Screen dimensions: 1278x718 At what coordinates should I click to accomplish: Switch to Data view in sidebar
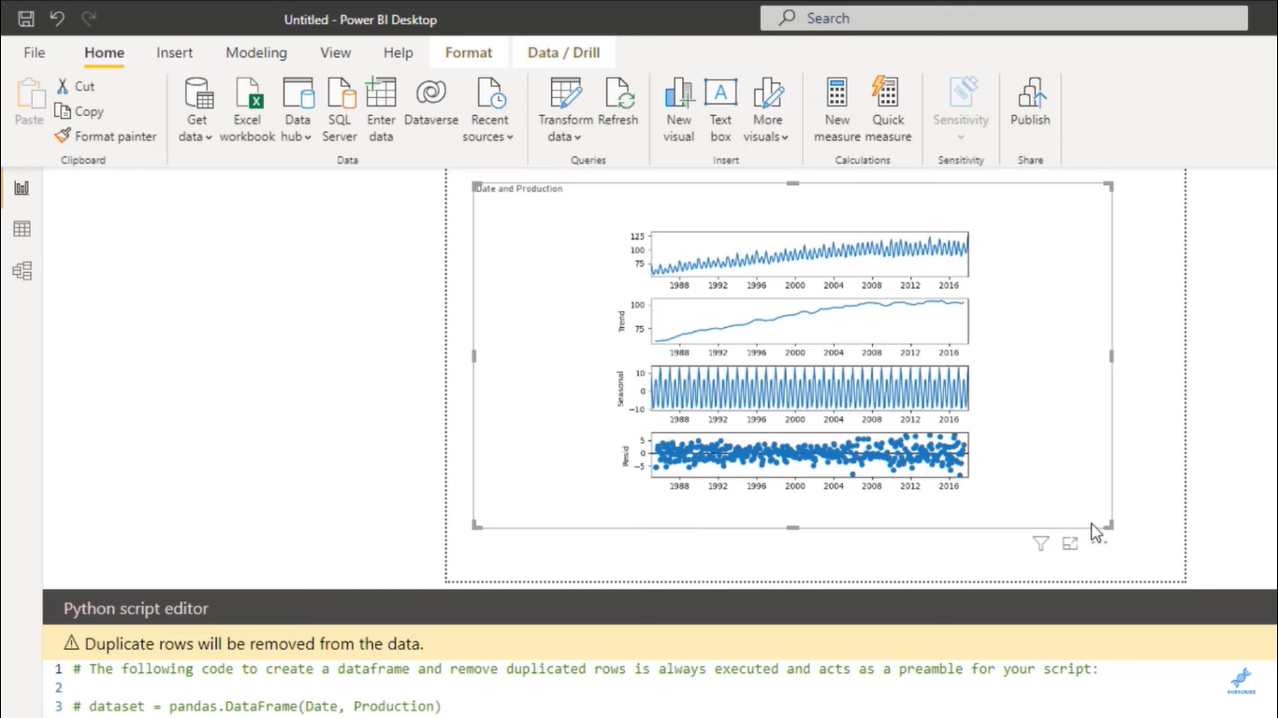tap(22, 229)
